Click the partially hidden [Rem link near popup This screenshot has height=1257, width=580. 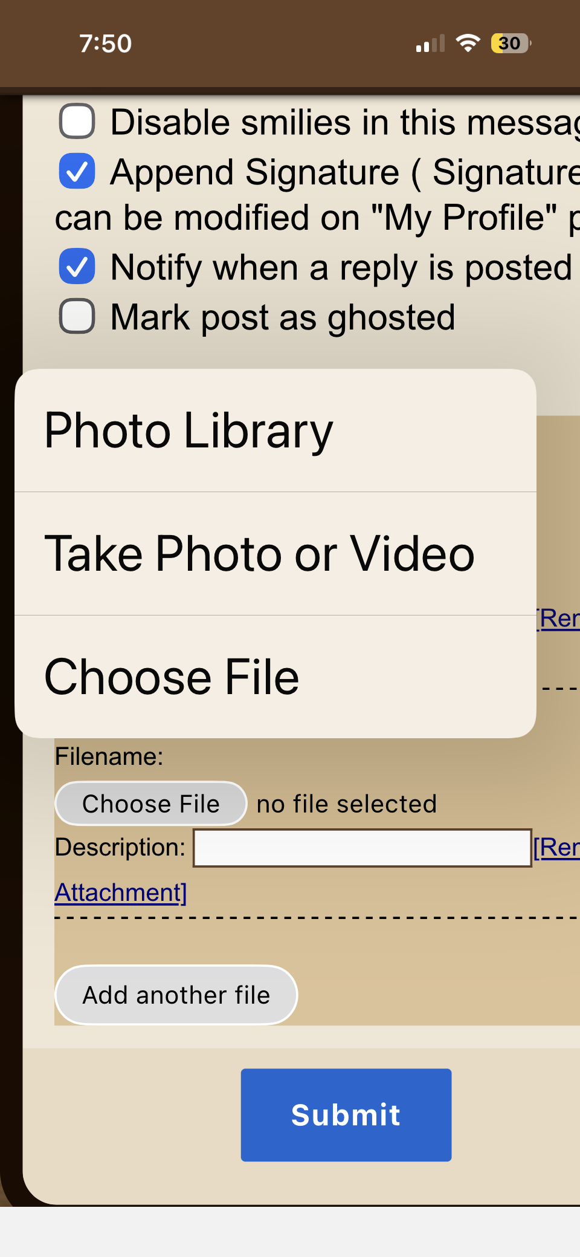click(559, 619)
